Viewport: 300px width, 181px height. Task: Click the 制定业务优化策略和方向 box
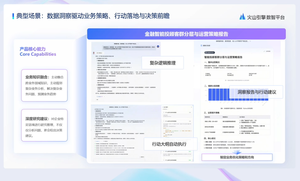[237, 157]
